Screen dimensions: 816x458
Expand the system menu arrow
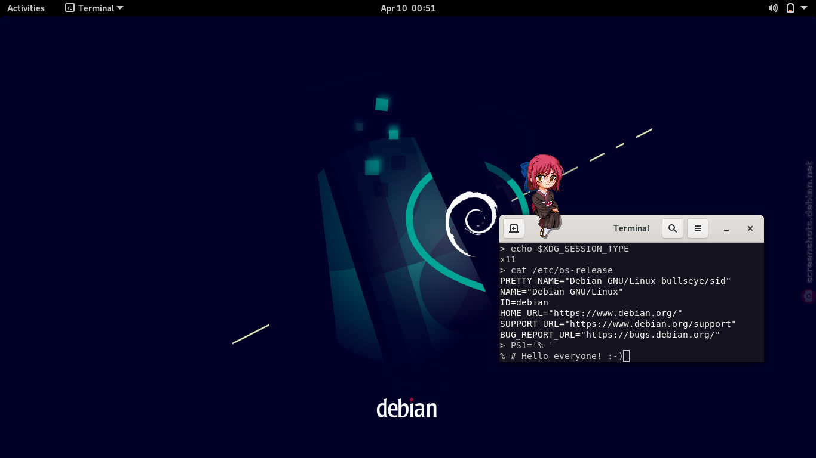click(x=805, y=8)
